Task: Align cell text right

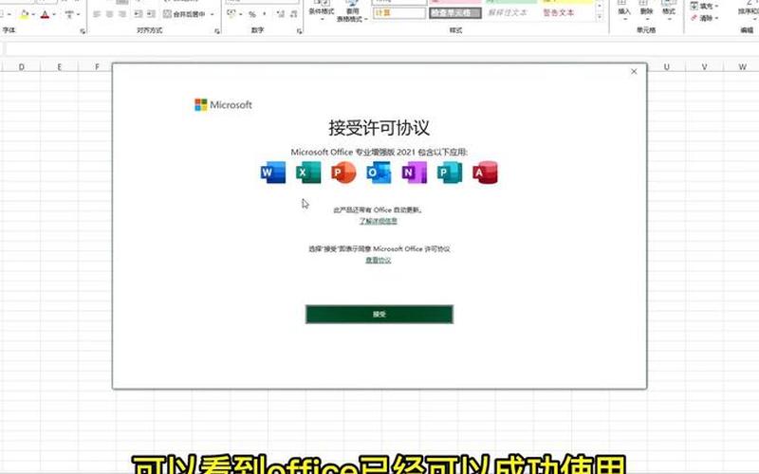Action: pyautogui.click(x=122, y=14)
